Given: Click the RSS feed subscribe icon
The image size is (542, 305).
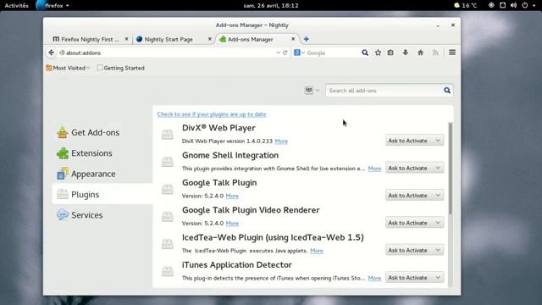Looking at the screenshot, I should pyautogui.click(x=435, y=53).
